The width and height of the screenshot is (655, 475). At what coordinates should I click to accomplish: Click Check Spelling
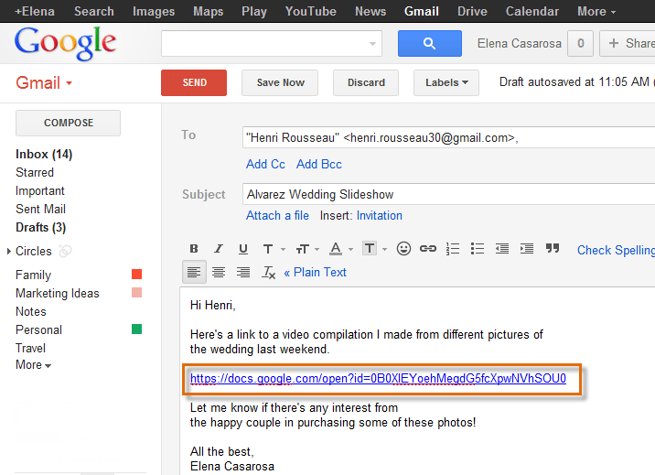coord(616,250)
